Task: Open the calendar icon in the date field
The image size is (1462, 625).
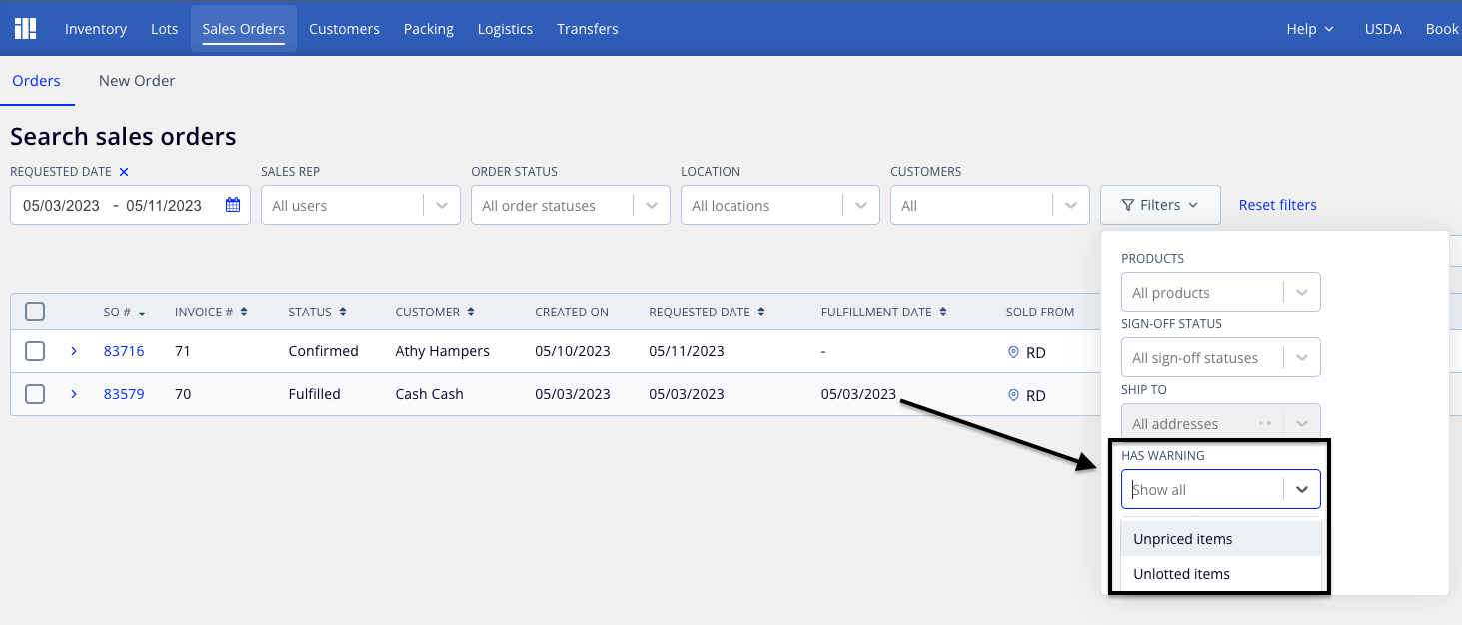Action: pyautogui.click(x=233, y=205)
